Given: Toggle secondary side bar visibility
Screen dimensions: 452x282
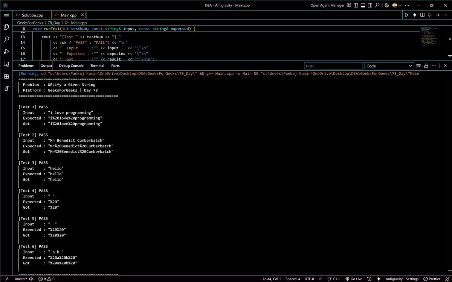Looking at the screenshot, I should click(370, 5).
